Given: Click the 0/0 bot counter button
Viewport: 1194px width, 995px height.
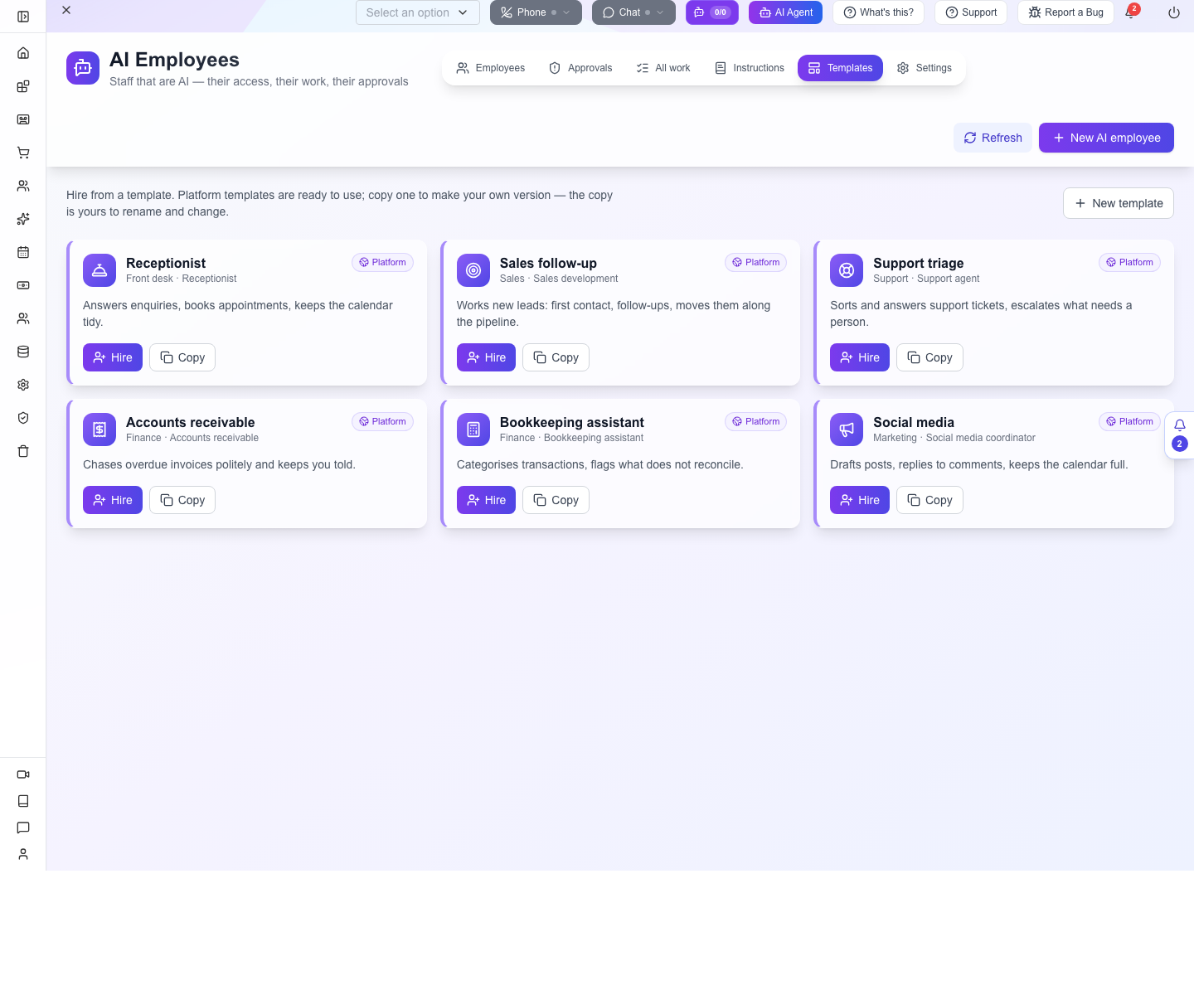Looking at the screenshot, I should tap(712, 12).
